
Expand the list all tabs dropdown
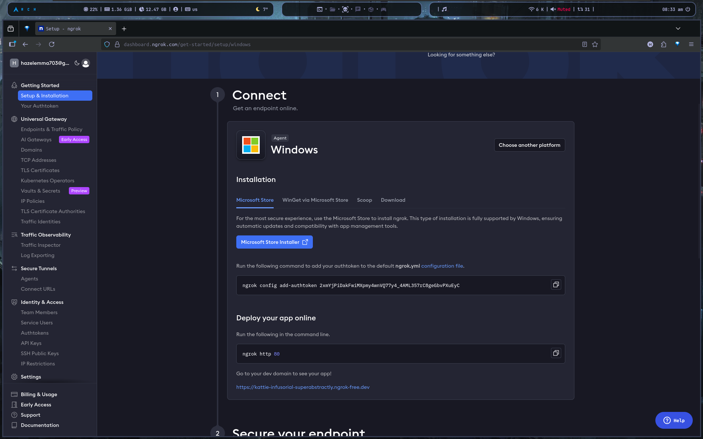pos(678,29)
